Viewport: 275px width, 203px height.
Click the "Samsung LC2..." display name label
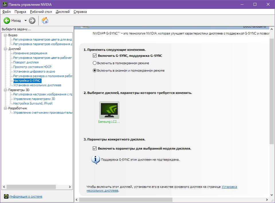pyautogui.click(x=109, y=122)
